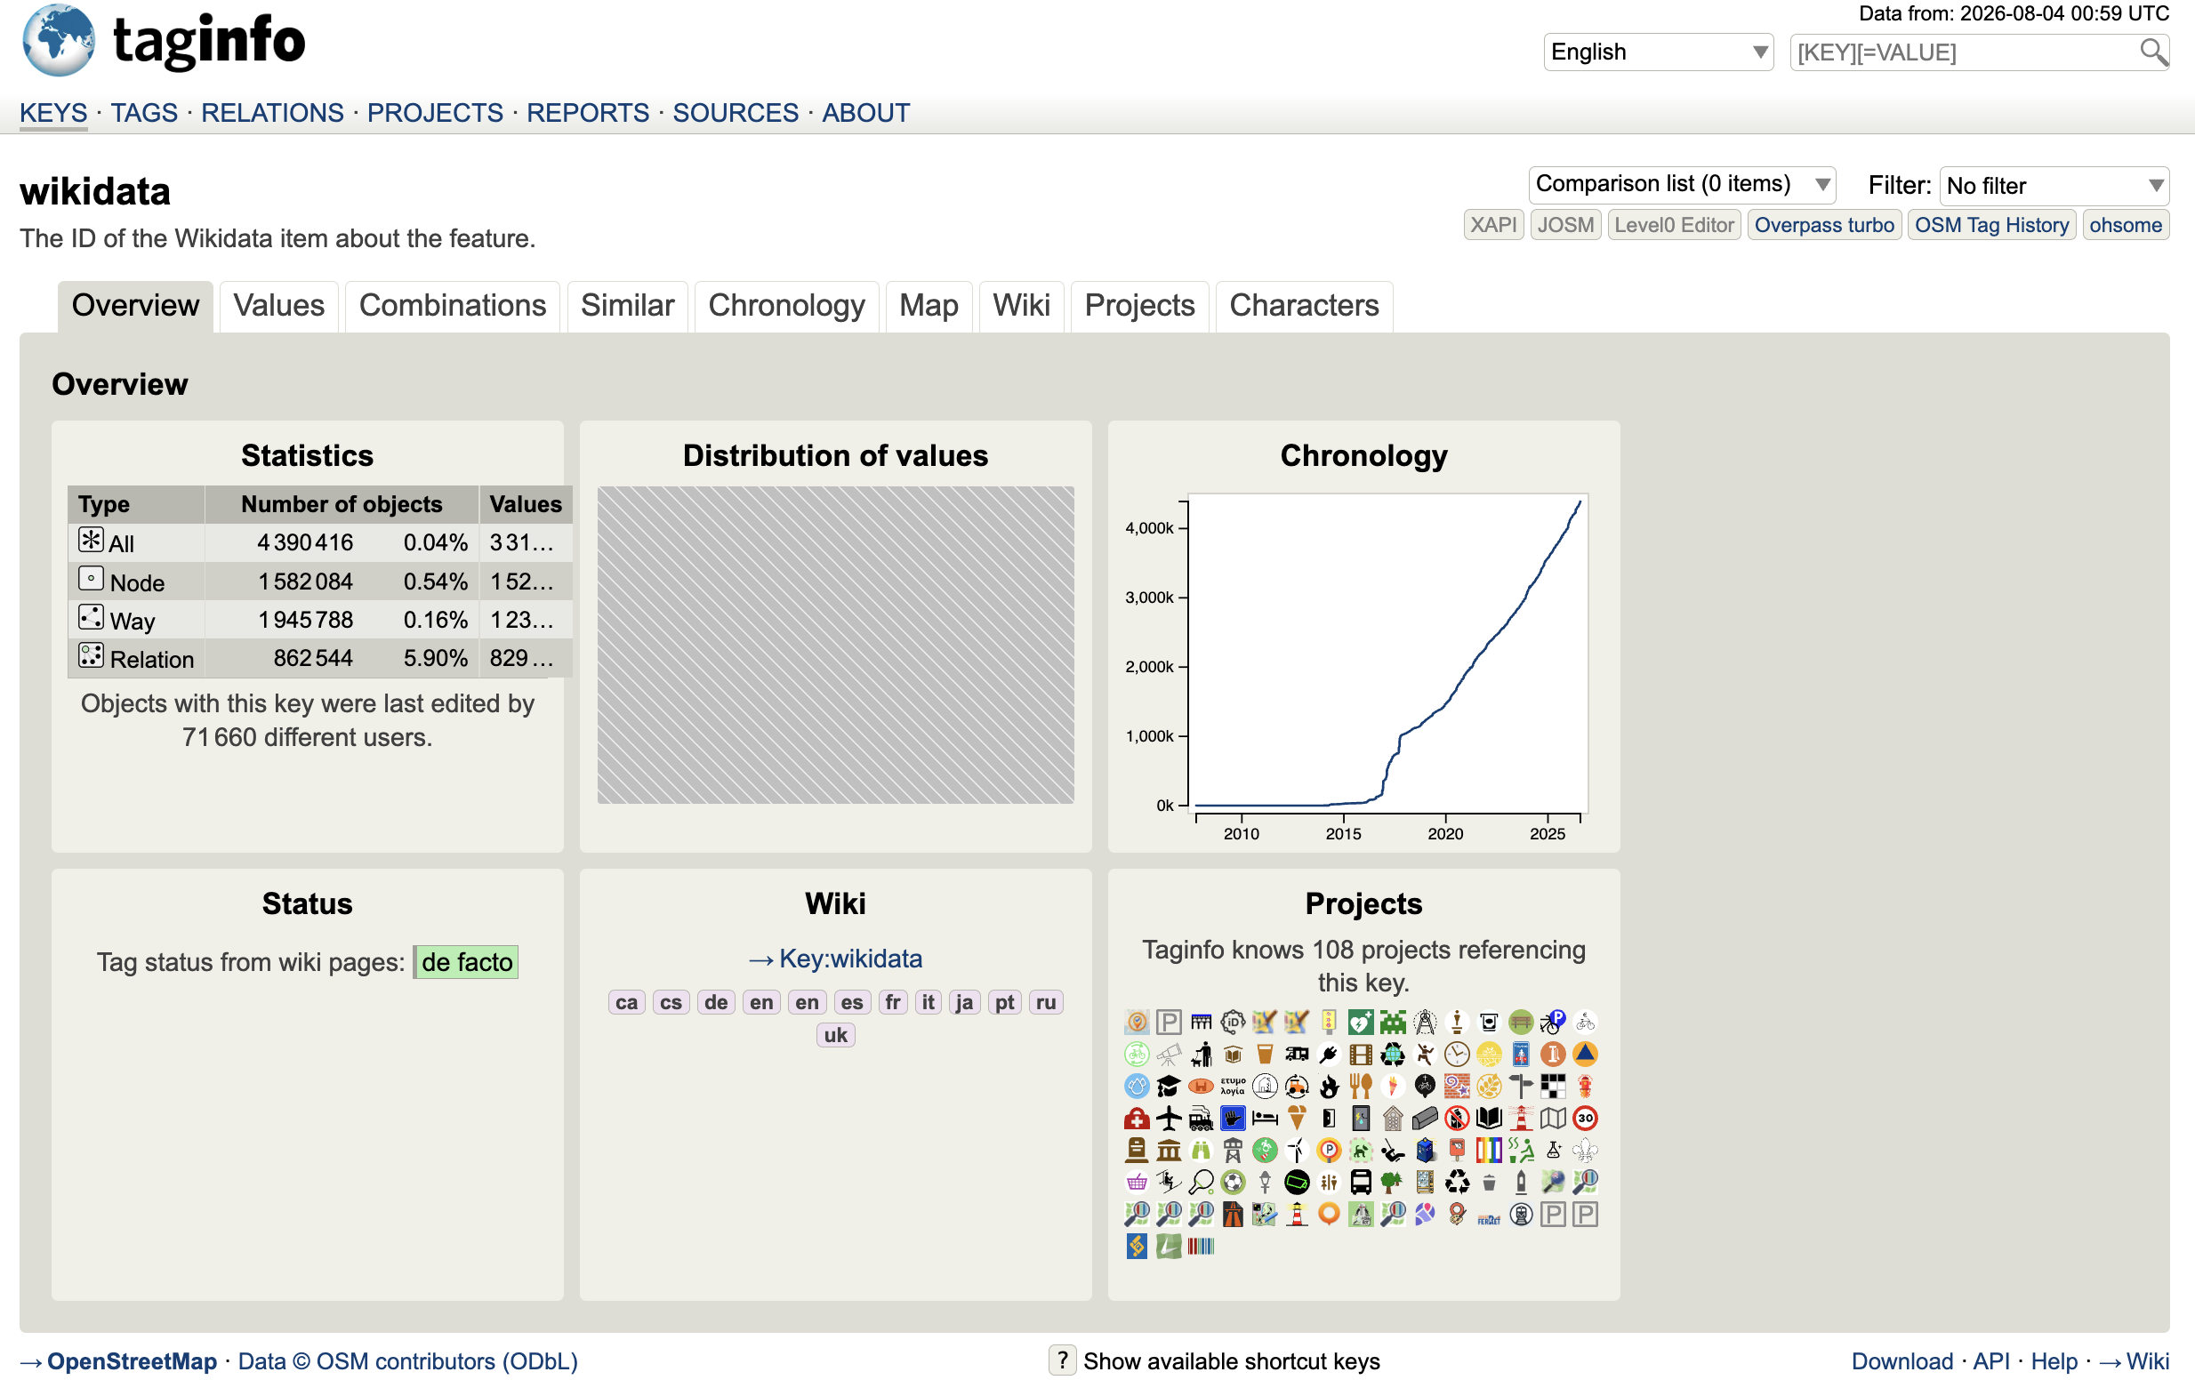Open the airplane project icon
Viewport: 2195px width, 1380px height.
pos(1169,1118)
